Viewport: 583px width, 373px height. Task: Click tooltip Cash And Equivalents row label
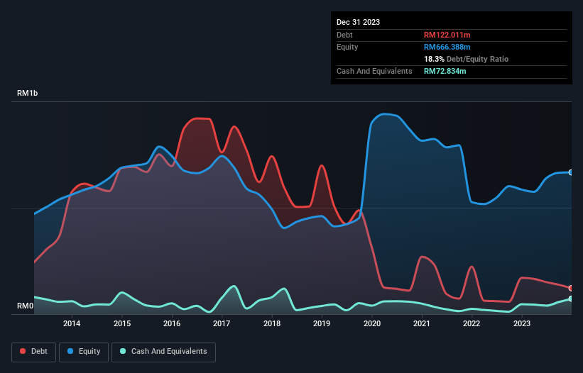(374, 71)
